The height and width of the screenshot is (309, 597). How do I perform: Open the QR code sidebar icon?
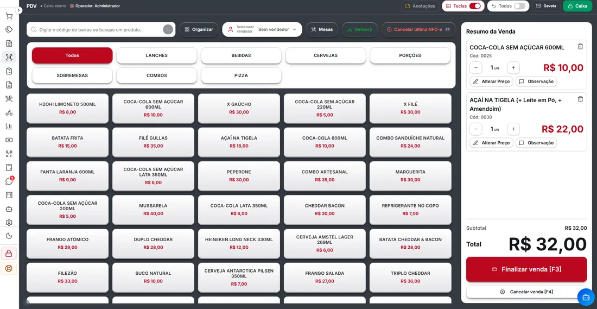[9, 154]
